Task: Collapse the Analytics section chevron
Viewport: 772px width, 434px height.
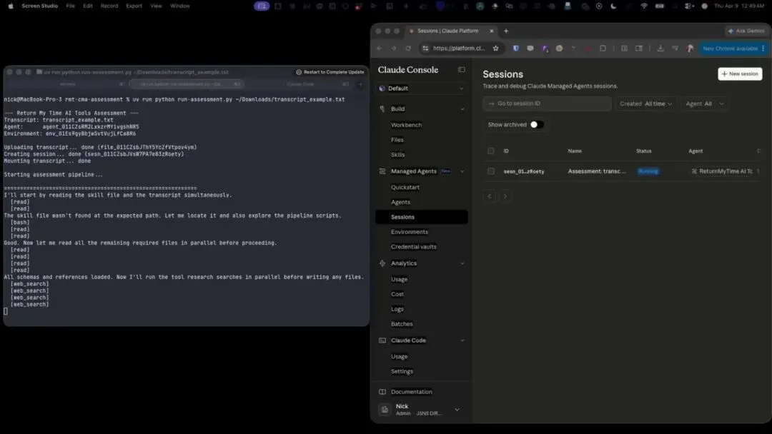Action: pos(462,263)
